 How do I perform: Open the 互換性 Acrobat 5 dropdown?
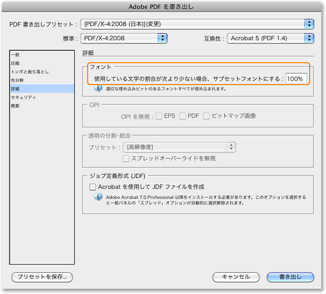click(270, 38)
